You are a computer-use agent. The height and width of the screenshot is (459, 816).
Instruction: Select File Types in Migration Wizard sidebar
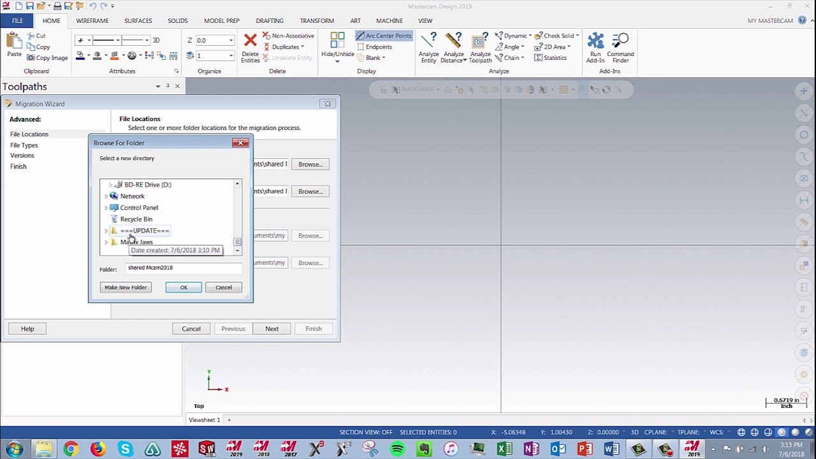pos(24,145)
